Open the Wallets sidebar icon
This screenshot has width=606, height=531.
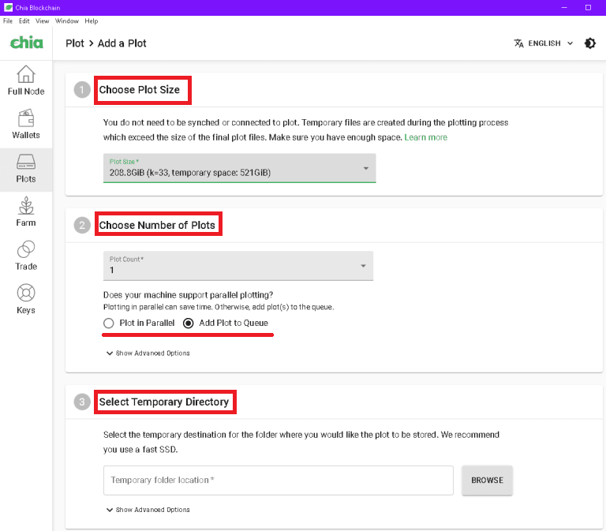tap(26, 118)
